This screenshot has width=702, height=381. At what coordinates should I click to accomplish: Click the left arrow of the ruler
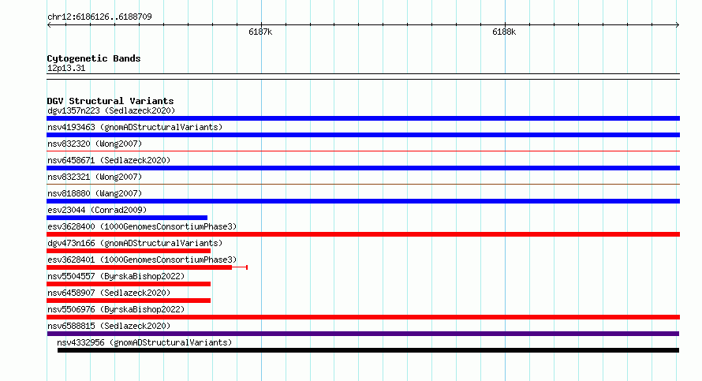click(50, 25)
